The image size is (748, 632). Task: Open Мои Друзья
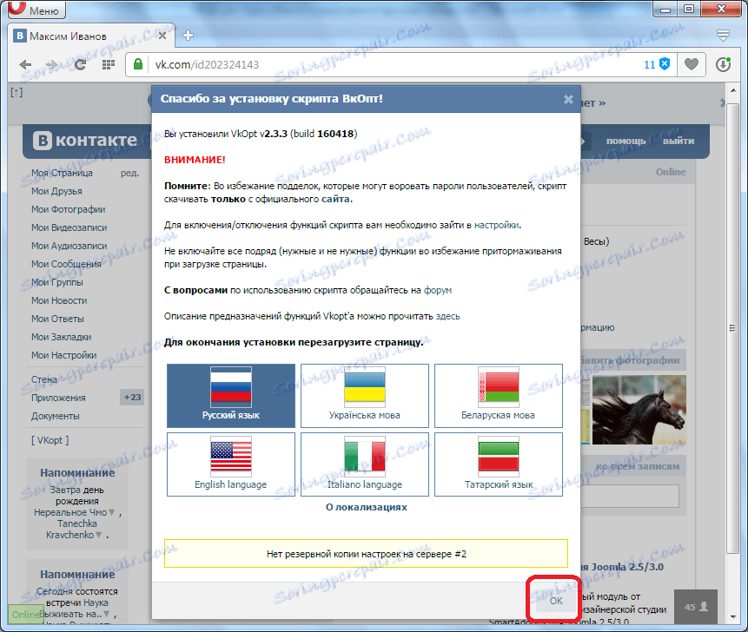click(x=56, y=191)
